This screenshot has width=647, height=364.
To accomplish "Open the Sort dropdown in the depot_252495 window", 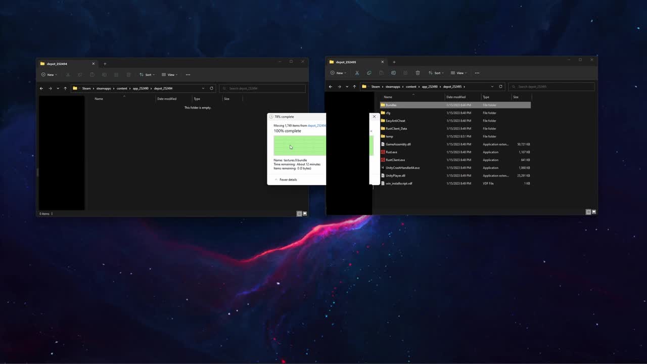I will coord(437,73).
